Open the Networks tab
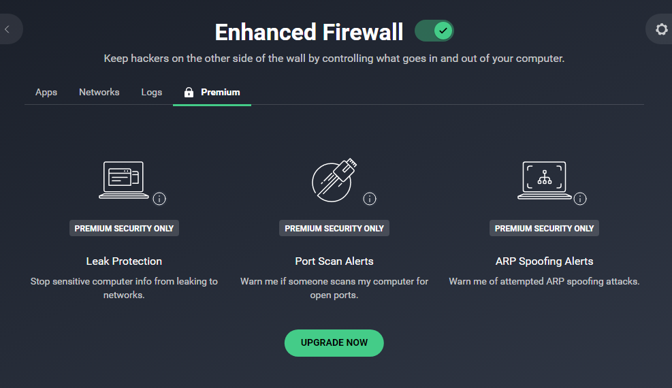The image size is (672, 388). [99, 92]
